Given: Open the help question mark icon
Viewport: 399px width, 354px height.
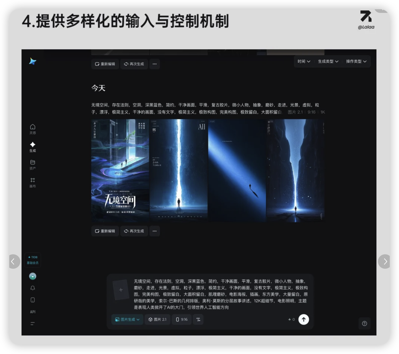Looking at the screenshot, I should coord(364,324).
